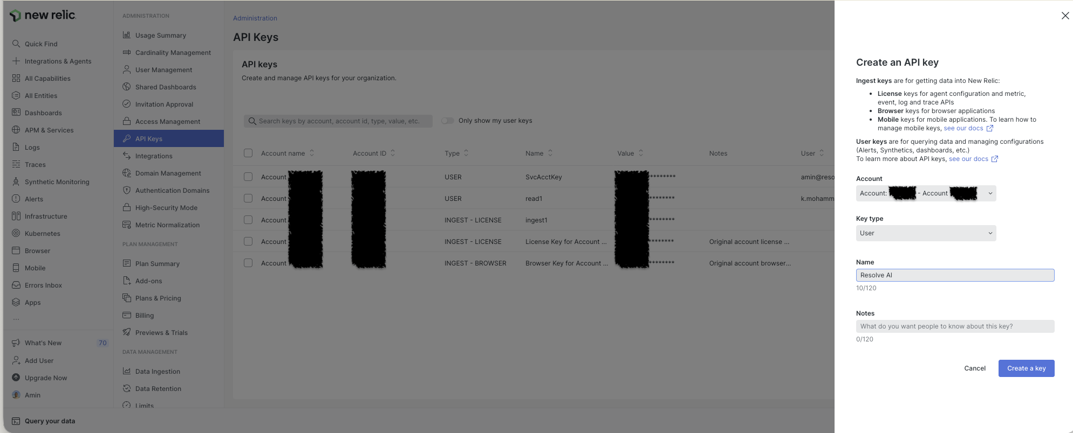Open Plans & Pricing menu item

click(169, 298)
